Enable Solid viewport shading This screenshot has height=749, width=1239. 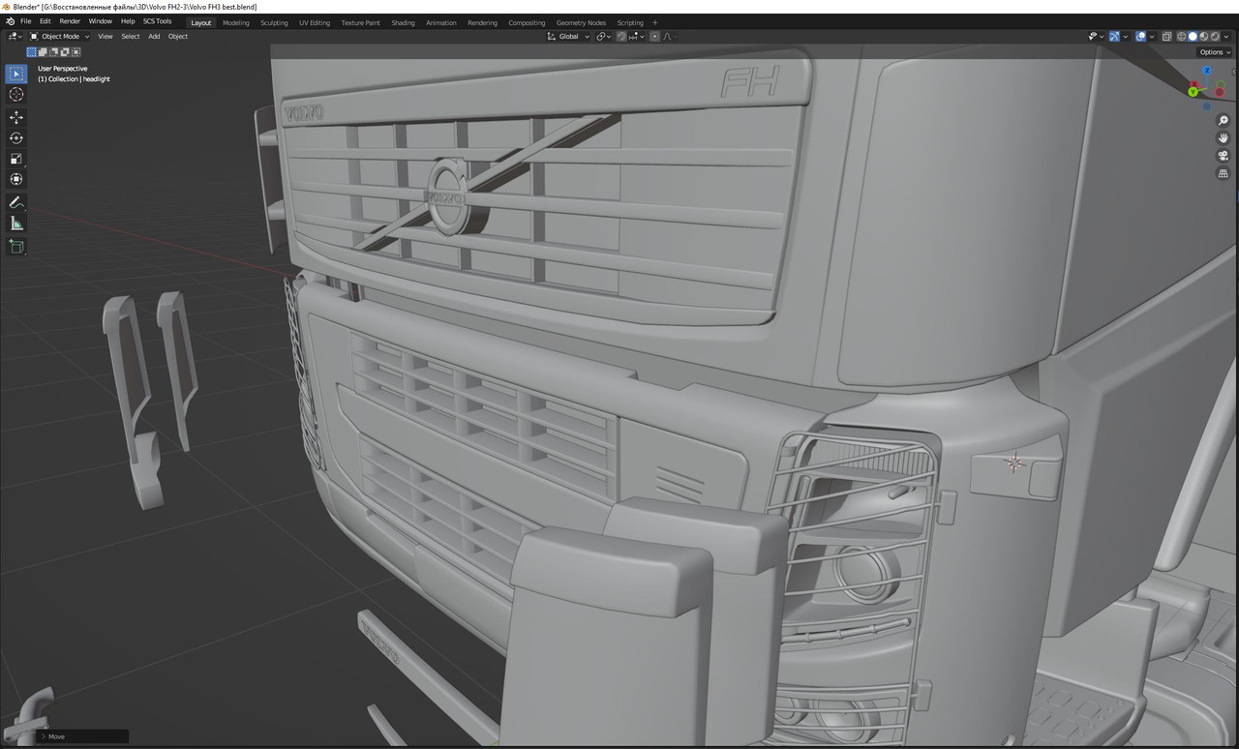click(x=1193, y=36)
